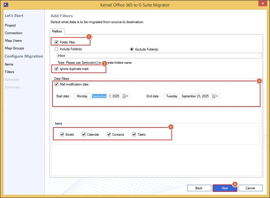Toggle the Tasks item checkbox

[x=134, y=134]
